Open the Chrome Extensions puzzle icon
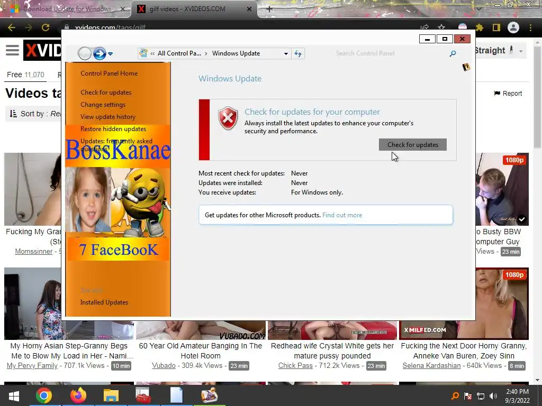The image size is (542, 406). tap(479, 27)
